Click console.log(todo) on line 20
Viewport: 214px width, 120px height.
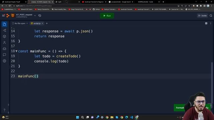(51, 61)
